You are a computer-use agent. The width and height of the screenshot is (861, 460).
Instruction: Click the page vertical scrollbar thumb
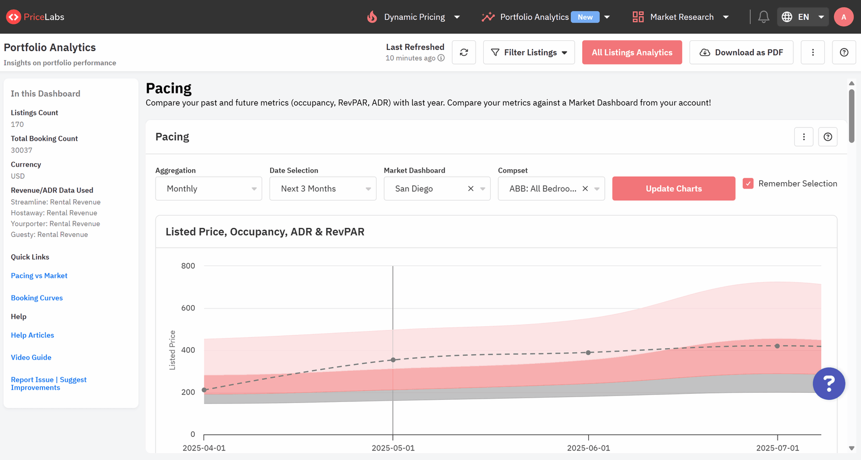[851, 116]
